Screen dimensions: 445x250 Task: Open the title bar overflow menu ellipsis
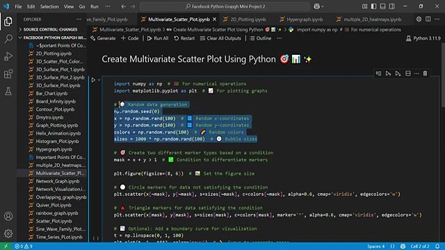[108, 6]
